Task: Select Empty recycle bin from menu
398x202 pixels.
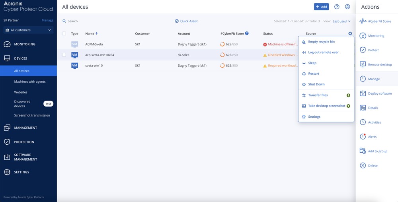Action: pos(326,42)
